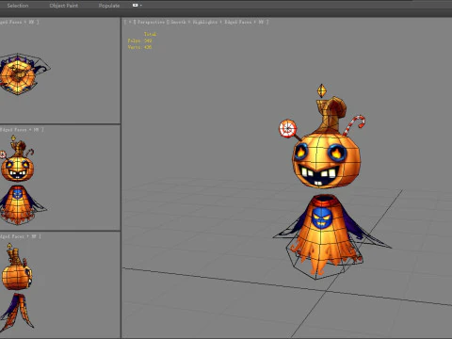Click the "Polys" count statistic line

(139, 40)
